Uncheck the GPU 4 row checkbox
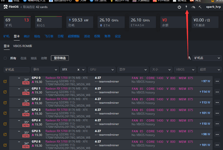 (5, 124)
